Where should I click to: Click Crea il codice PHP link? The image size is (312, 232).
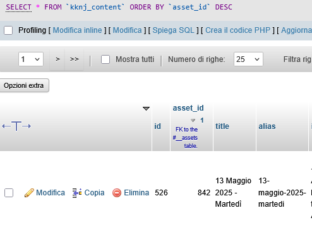pos(237,30)
